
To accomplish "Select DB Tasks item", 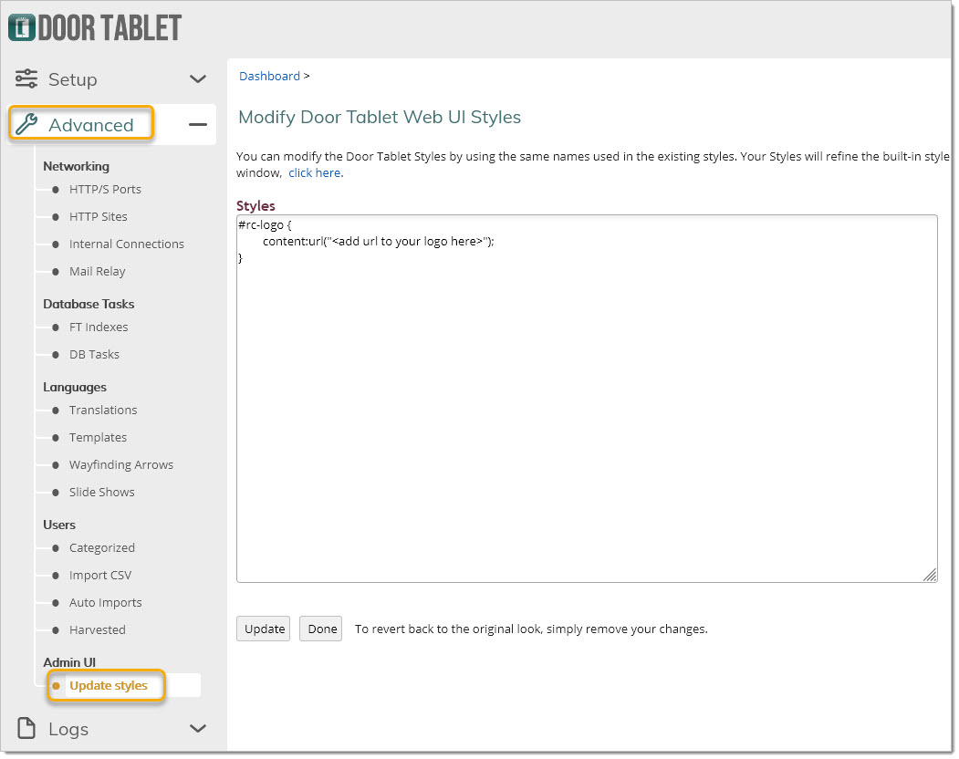I will point(94,355).
